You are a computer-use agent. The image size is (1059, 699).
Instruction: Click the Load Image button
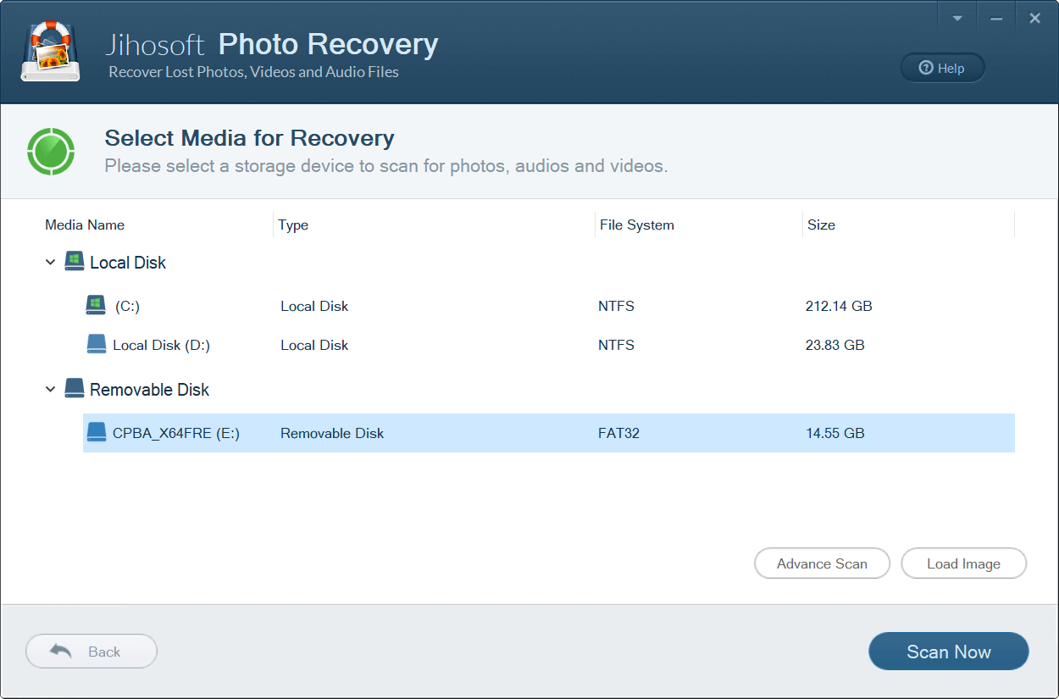coord(963,563)
